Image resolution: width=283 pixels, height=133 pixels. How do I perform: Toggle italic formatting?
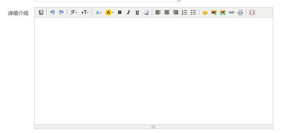tap(128, 12)
